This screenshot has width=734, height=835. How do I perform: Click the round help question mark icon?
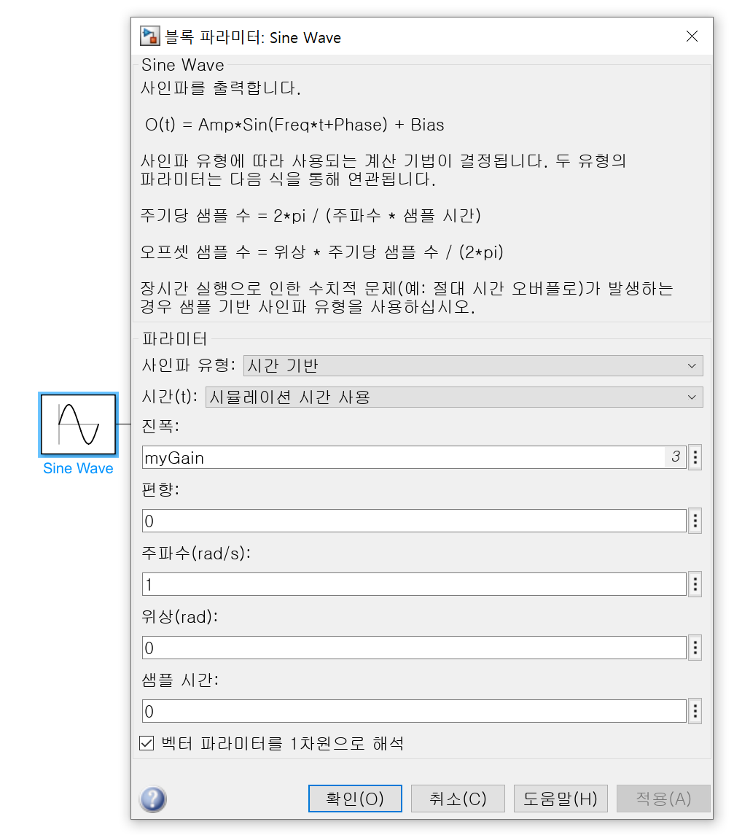click(x=152, y=799)
